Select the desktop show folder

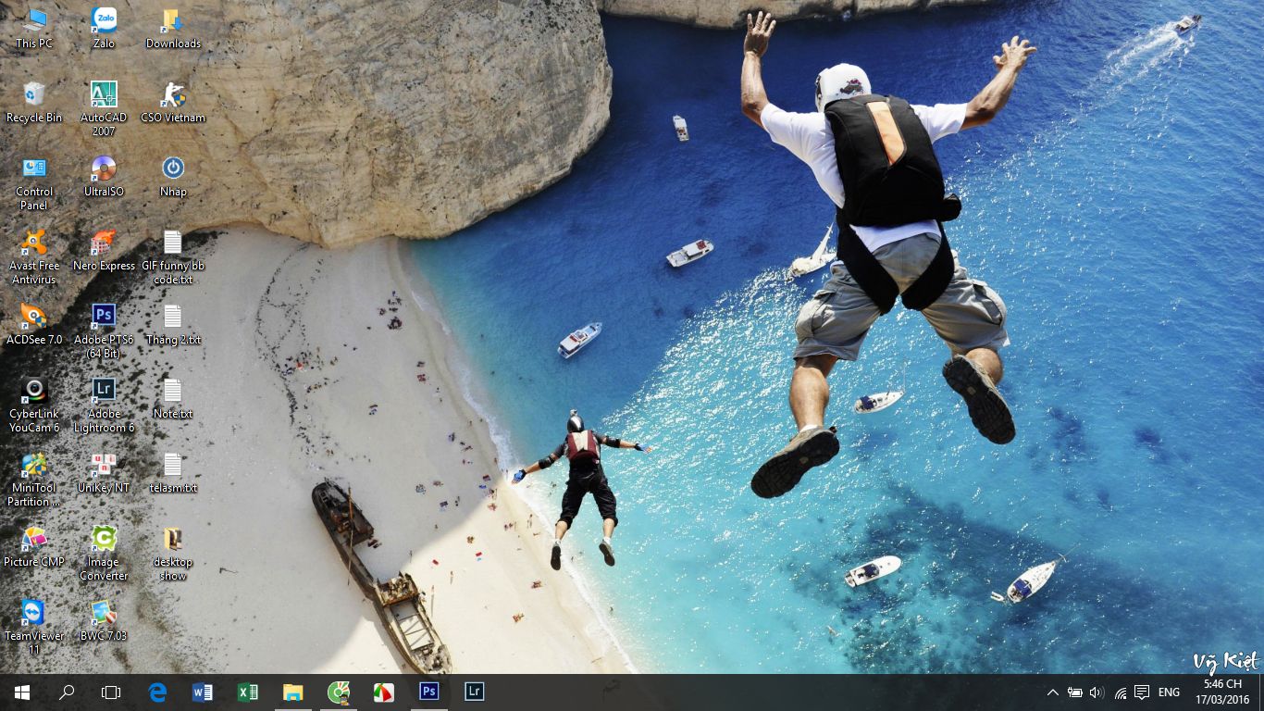coord(173,553)
